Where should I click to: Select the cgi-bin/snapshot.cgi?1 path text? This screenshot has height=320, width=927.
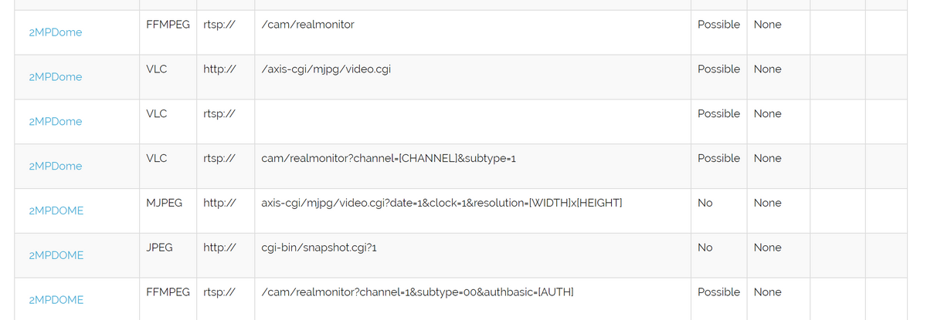point(319,248)
